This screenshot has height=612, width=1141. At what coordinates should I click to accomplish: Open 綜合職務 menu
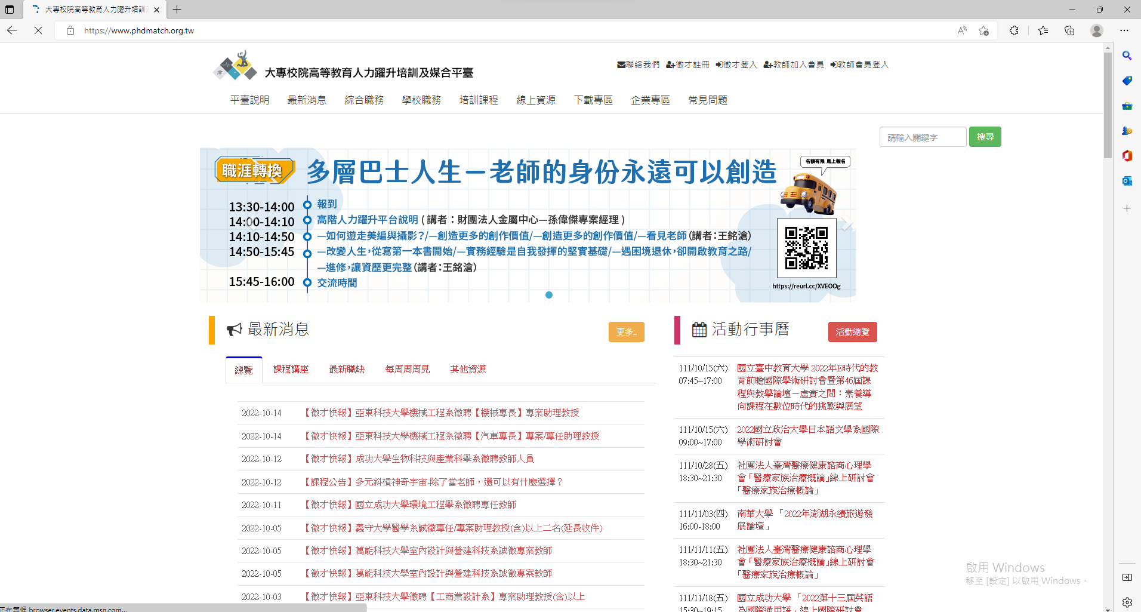[x=364, y=100]
